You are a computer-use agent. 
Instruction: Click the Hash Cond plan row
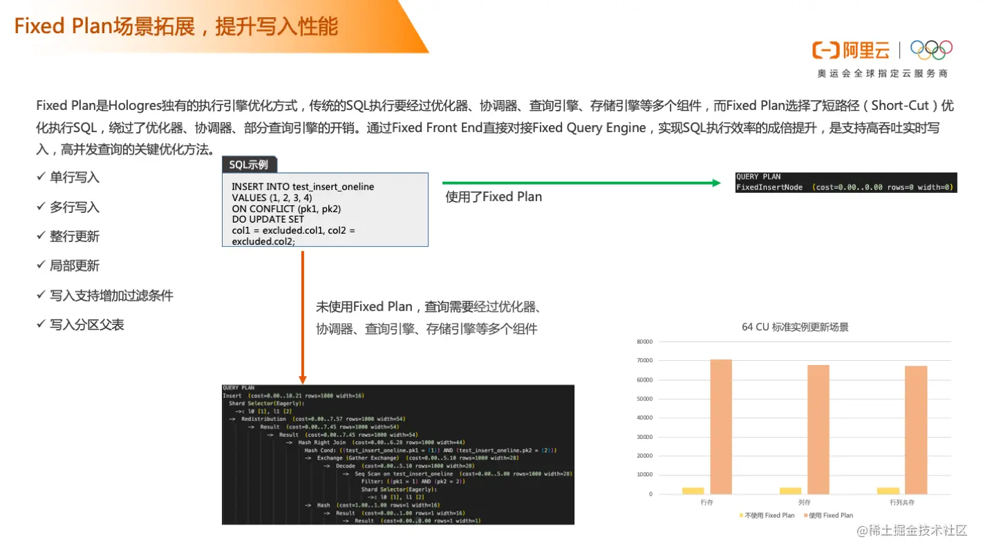point(430,450)
